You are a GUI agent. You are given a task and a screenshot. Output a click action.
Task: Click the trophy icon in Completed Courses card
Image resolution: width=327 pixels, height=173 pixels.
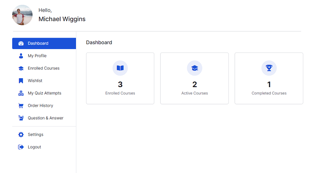269,68
